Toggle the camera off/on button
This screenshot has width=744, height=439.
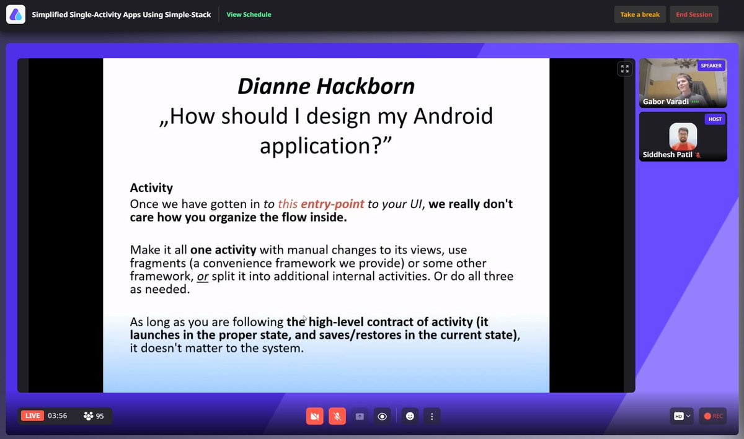click(x=314, y=416)
